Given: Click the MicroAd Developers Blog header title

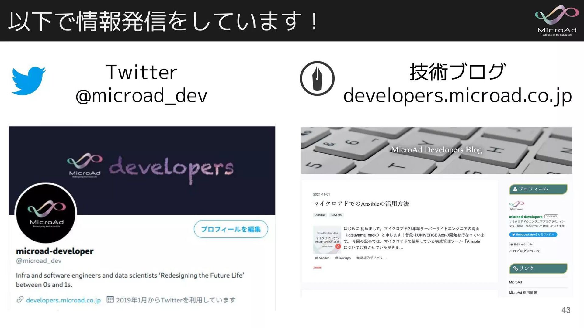Looking at the screenshot, I should coord(436,150).
